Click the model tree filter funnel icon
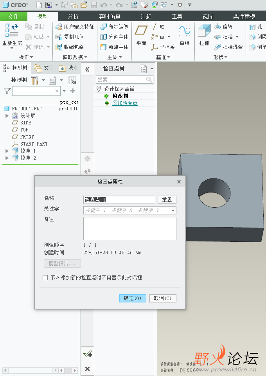Screen dimensions: 266x376 pos(7,91)
